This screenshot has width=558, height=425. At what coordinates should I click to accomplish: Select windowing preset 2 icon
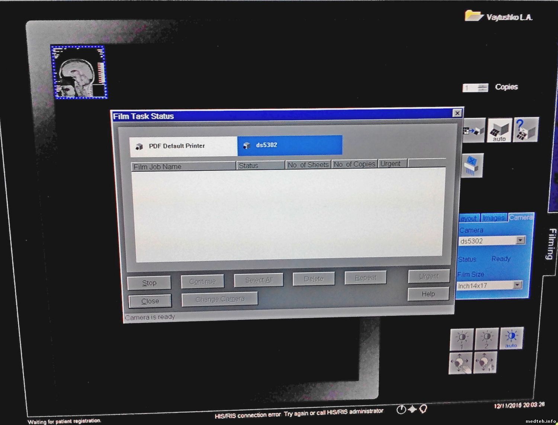coord(486,339)
